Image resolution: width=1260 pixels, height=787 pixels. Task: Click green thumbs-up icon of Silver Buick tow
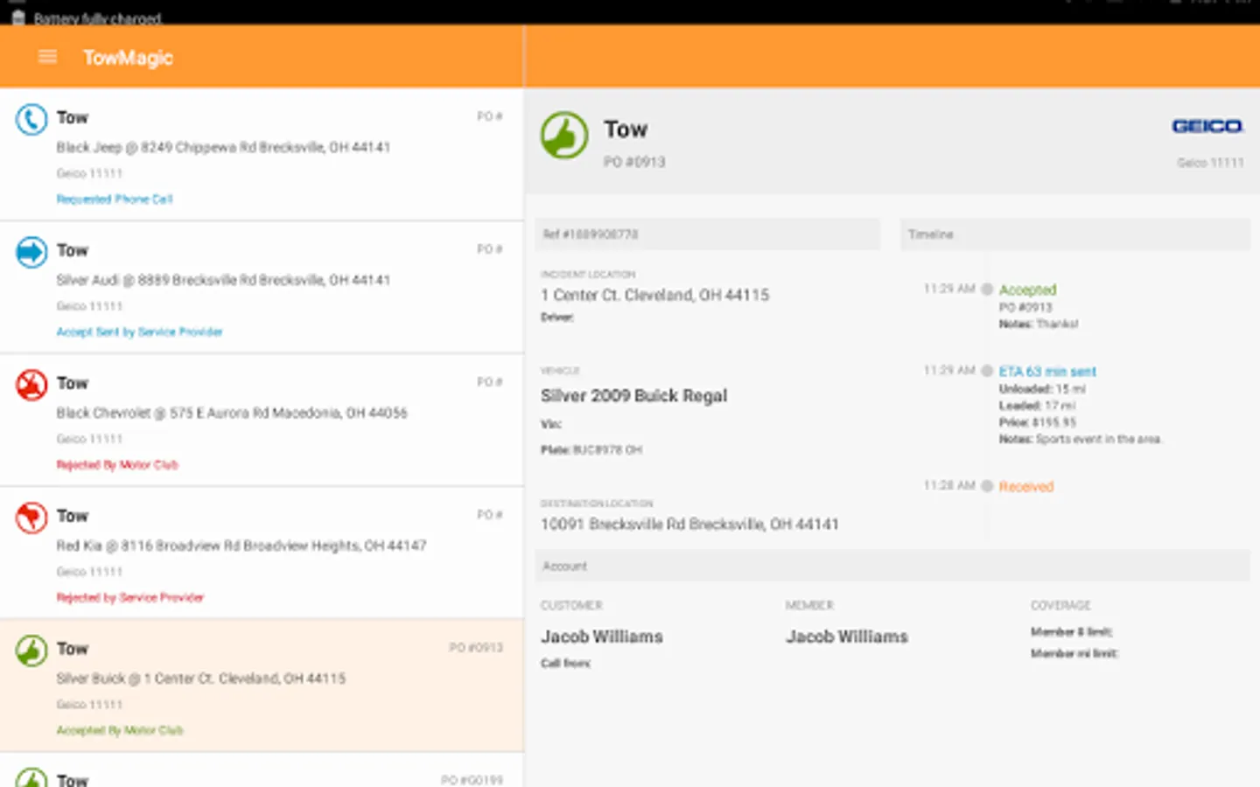[31, 651]
